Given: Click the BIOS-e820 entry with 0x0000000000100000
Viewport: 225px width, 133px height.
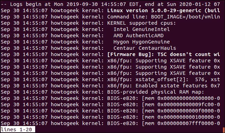Looking at the screenshot, I should (x=110, y=117).
